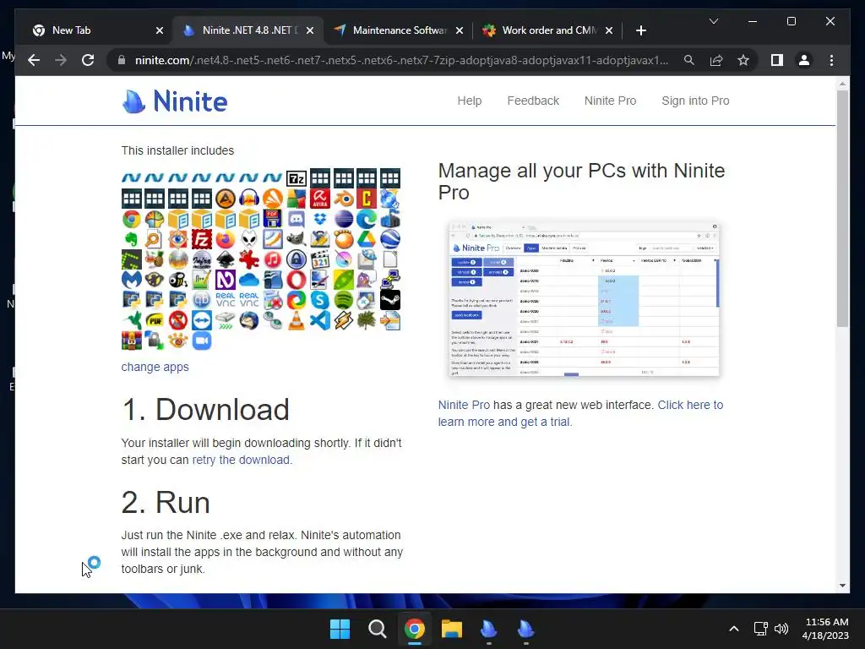Click the ninite.com address bar
Screen dimensions: 865x649
tap(401, 60)
